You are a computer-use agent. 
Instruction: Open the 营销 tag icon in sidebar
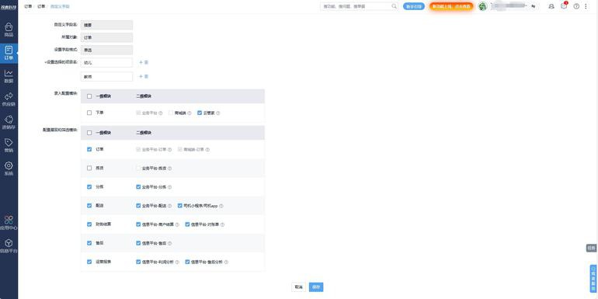pyautogui.click(x=9, y=145)
